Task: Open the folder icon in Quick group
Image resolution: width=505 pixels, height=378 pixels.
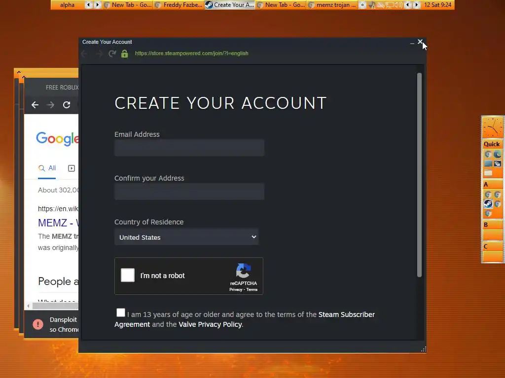Action: click(x=488, y=173)
